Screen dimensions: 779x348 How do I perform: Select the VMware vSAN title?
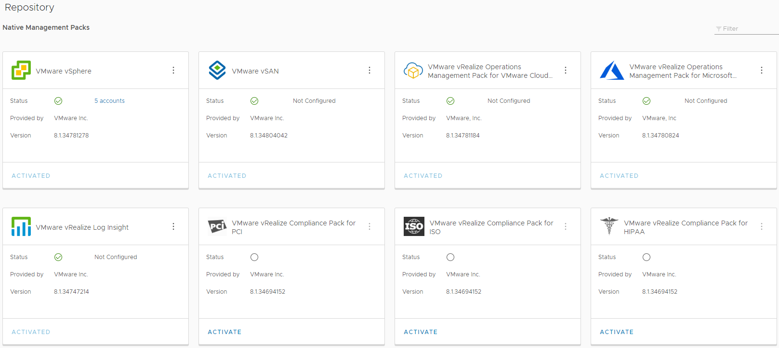point(255,71)
